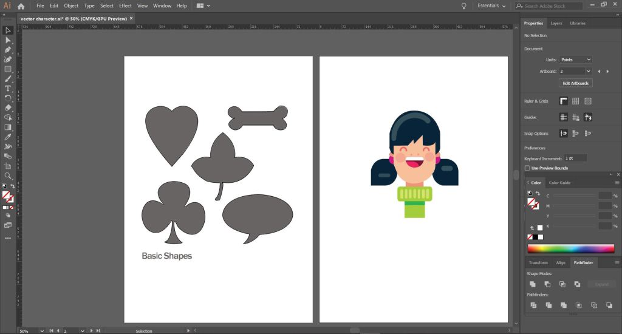The width and height of the screenshot is (622, 334).
Task: Toggle Snap to Point option
Action: [564, 134]
